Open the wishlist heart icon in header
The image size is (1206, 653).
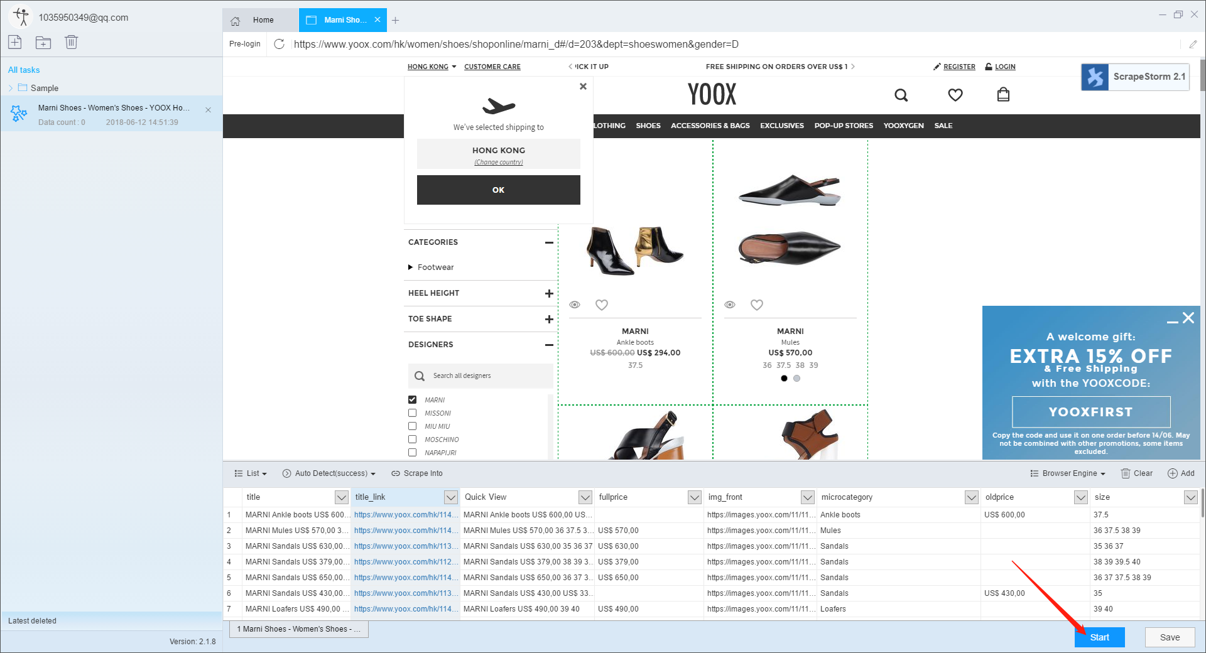tap(955, 95)
